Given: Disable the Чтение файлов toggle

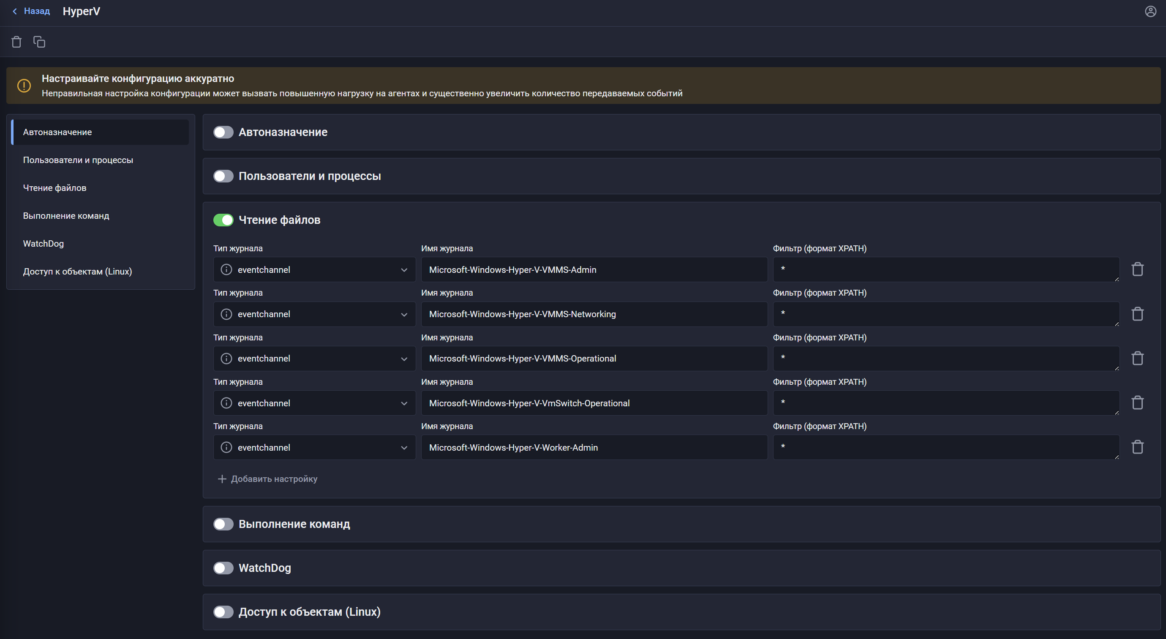Looking at the screenshot, I should [223, 220].
